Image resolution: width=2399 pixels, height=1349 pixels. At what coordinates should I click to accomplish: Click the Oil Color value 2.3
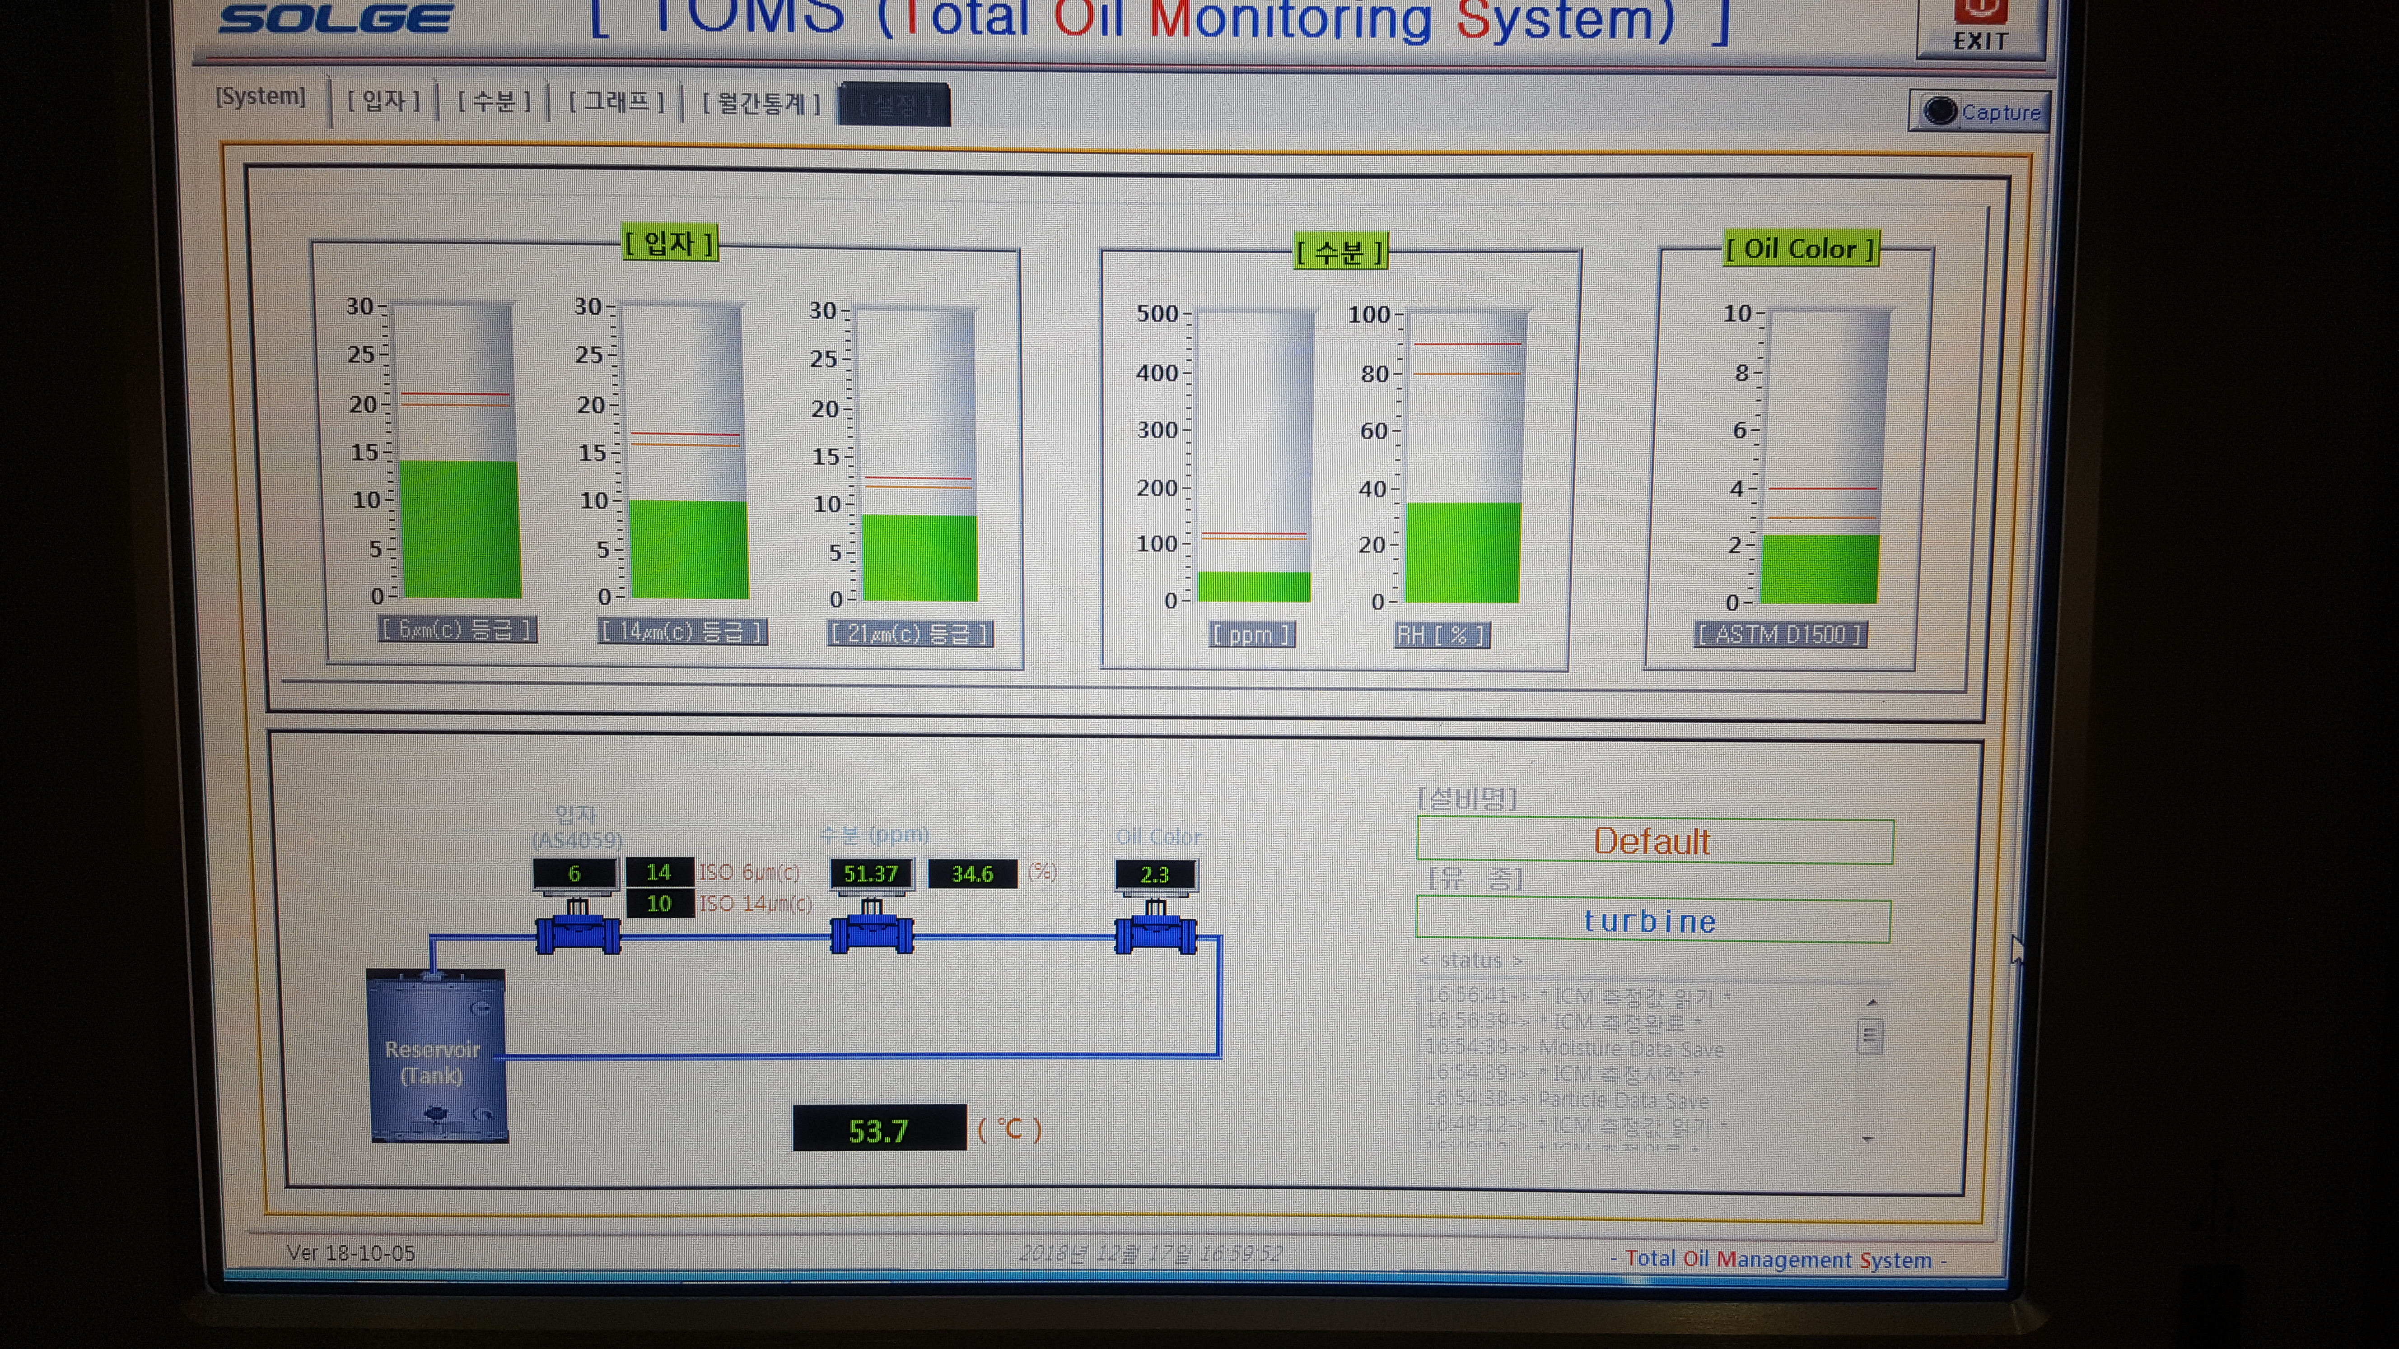point(1155,875)
